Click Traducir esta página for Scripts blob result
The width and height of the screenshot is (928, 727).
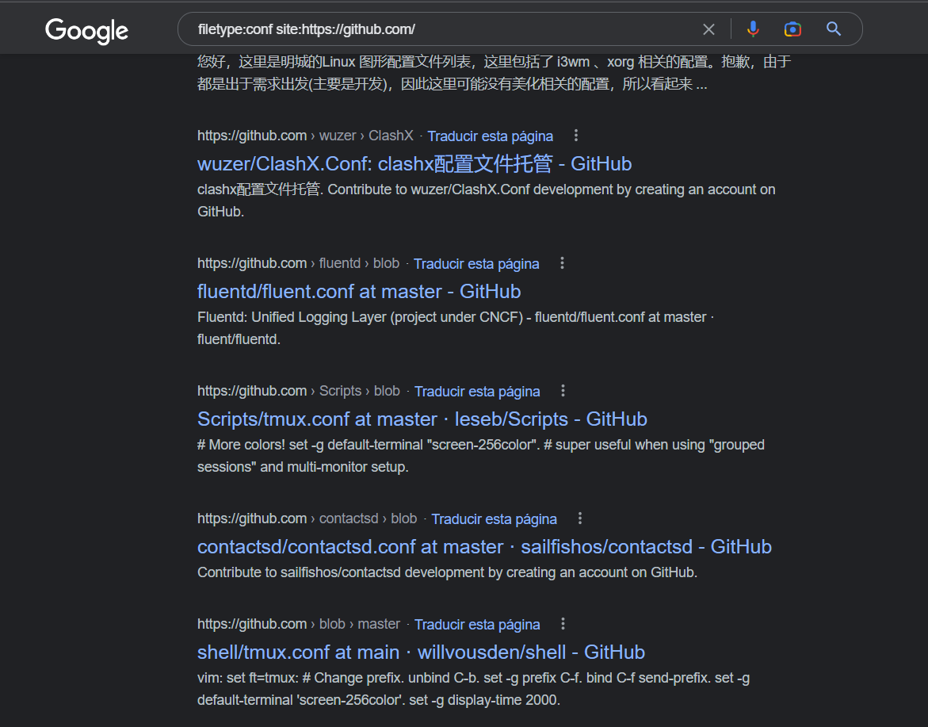tap(477, 392)
